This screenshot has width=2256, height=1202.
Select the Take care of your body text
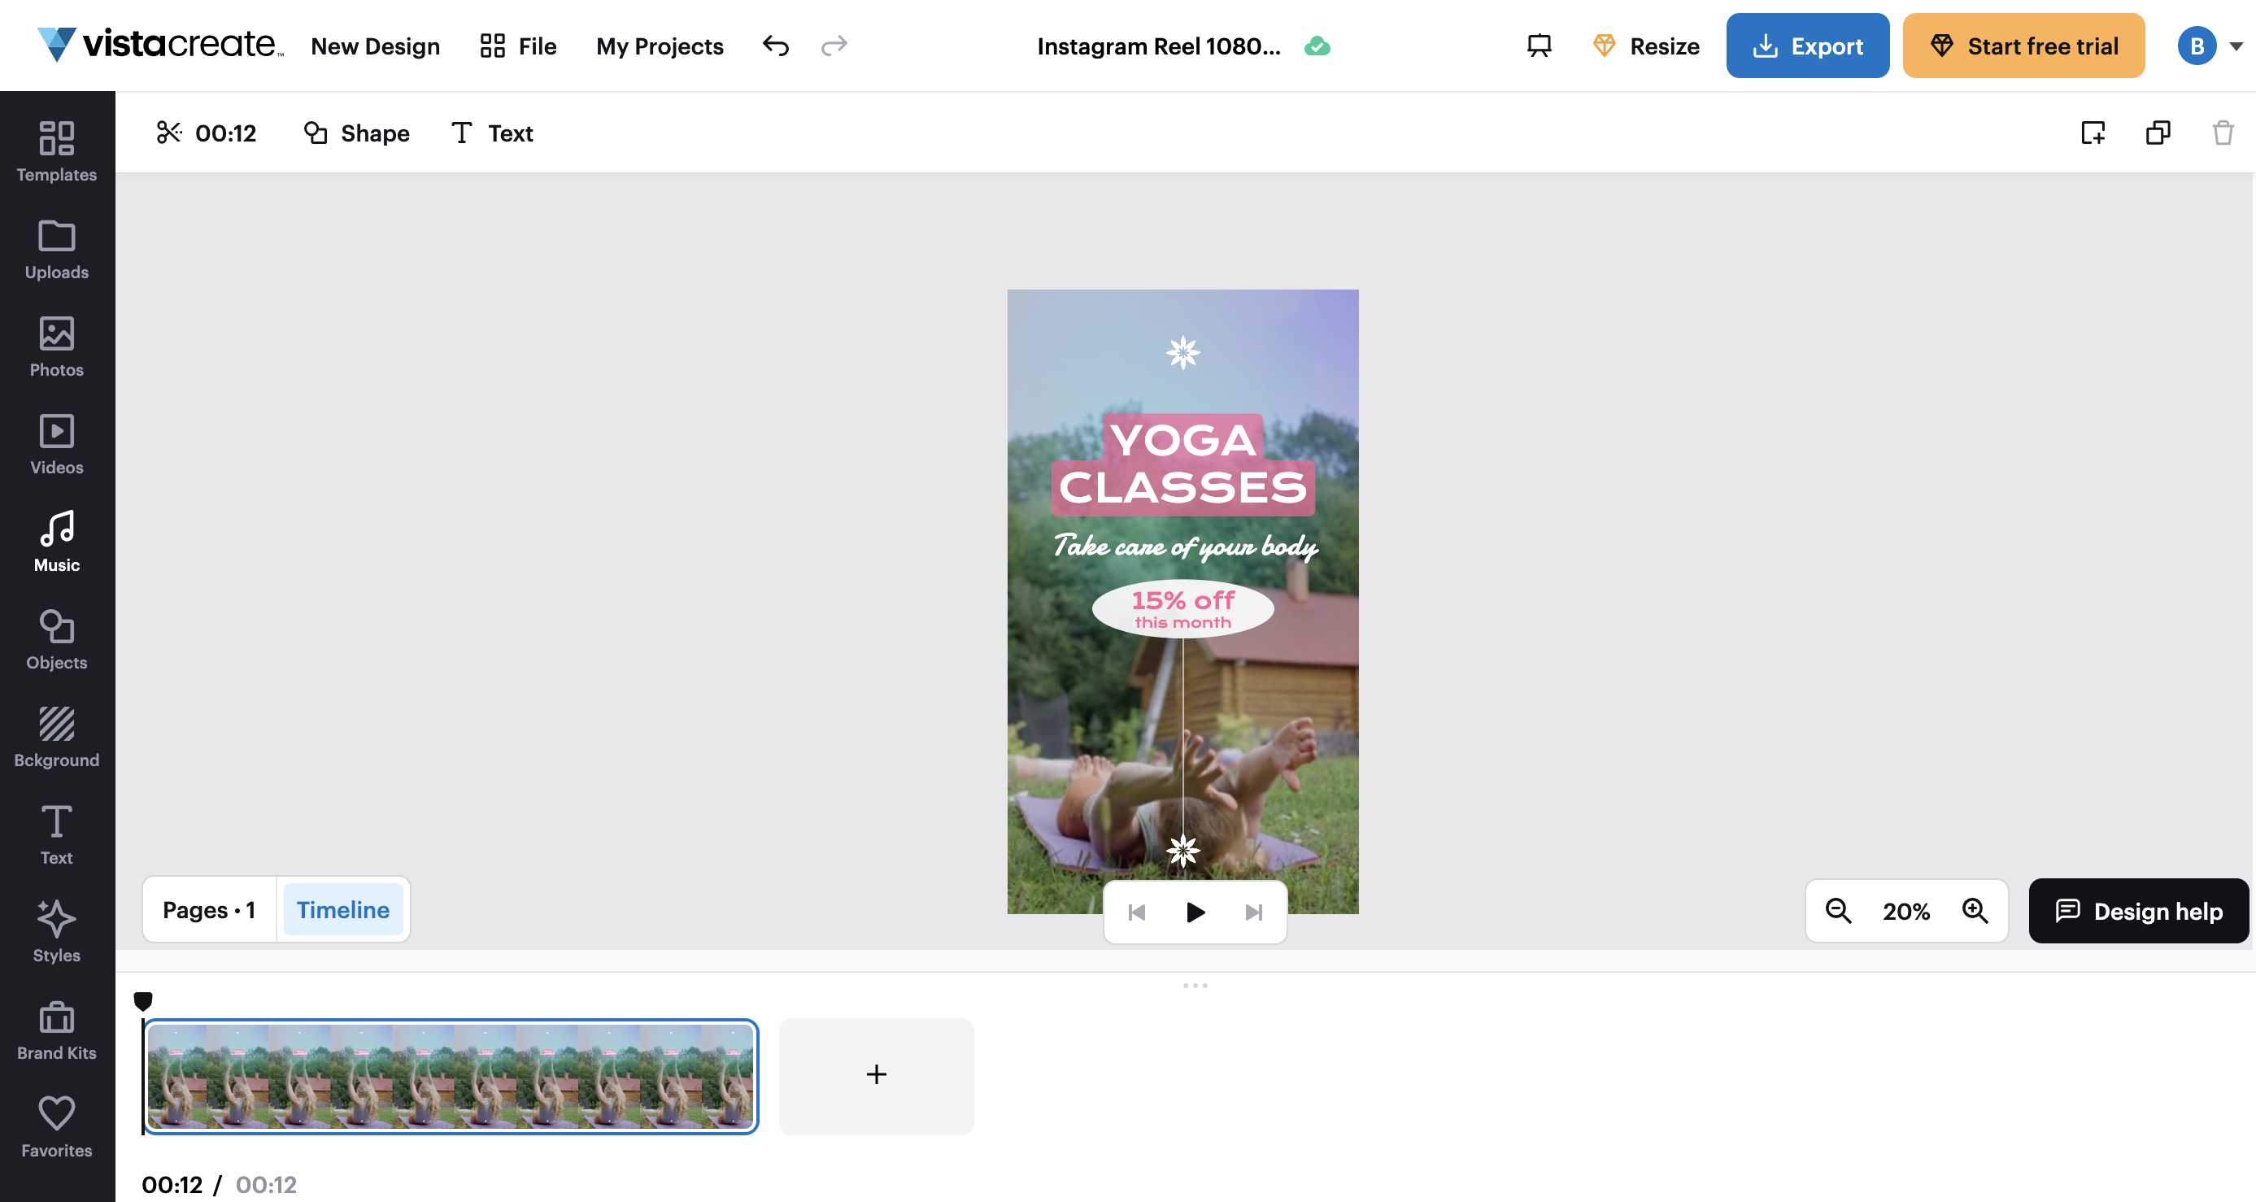(x=1185, y=547)
